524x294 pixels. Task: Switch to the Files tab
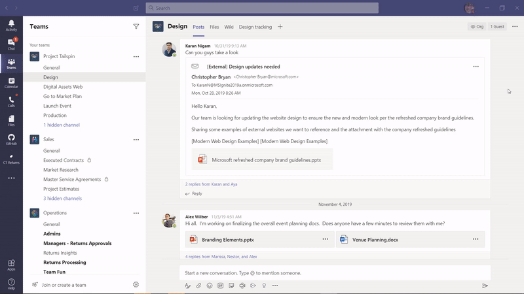tap(214, 27)
